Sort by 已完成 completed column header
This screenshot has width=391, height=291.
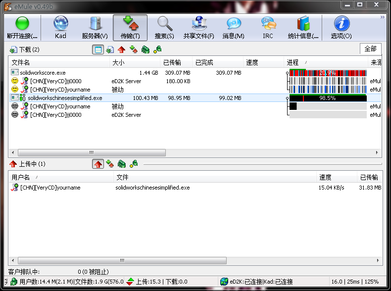point(218,62)
